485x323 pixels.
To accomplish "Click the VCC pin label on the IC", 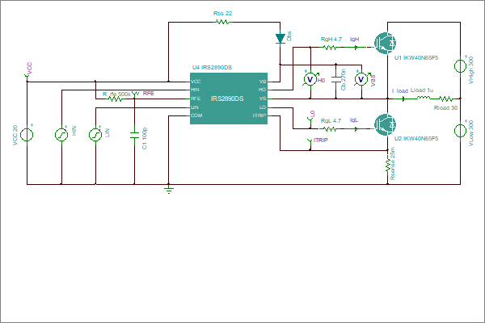I will pyautogui.click(x=196, y=82).
